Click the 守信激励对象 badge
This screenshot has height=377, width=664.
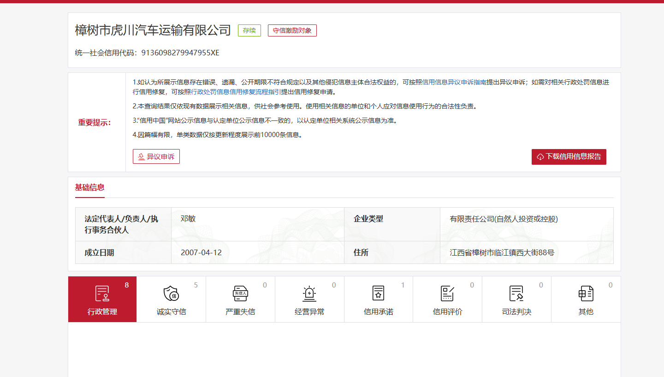[x=292, y=31]
